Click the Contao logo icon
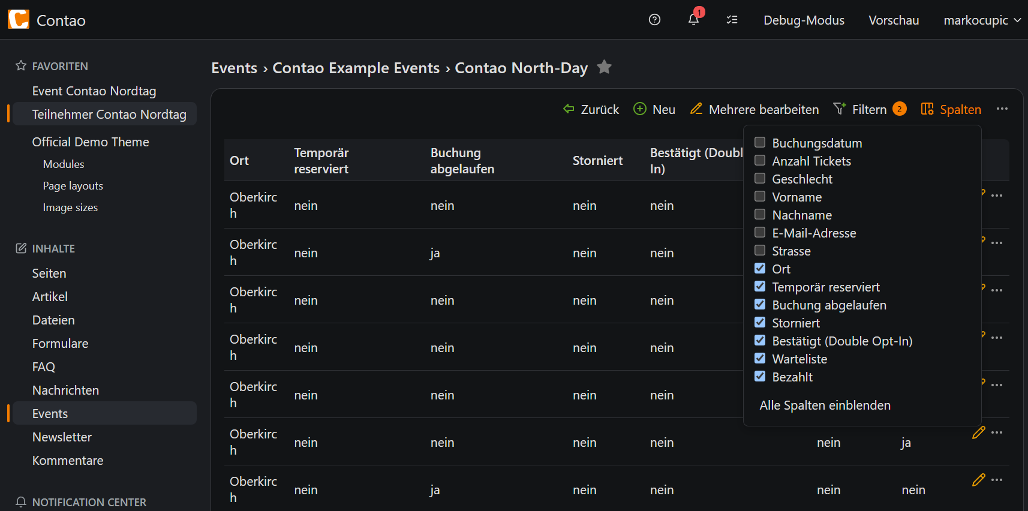 click(19, 20)
